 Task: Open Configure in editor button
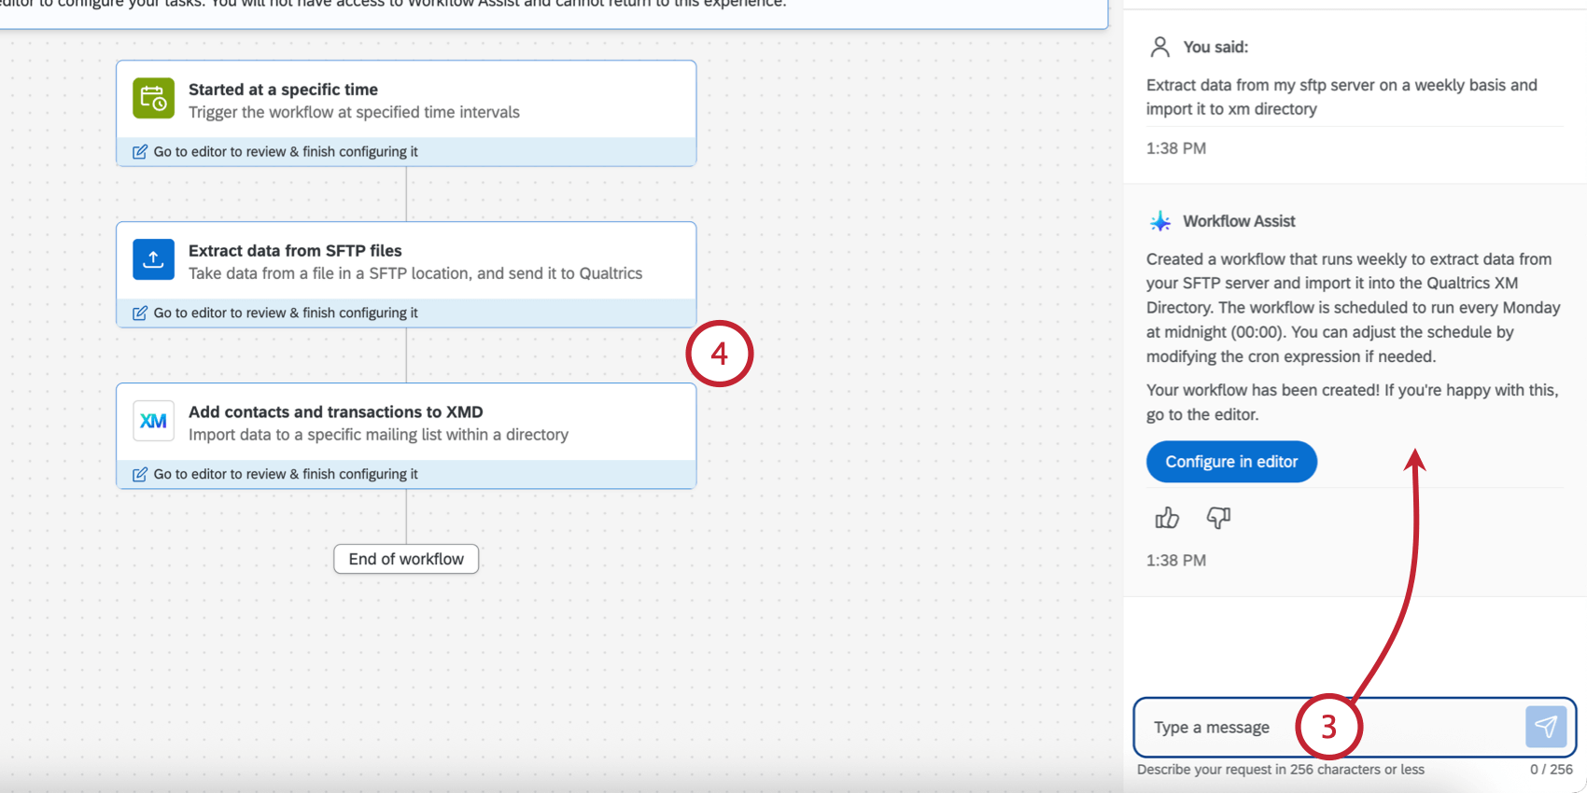coord(1231,462)
